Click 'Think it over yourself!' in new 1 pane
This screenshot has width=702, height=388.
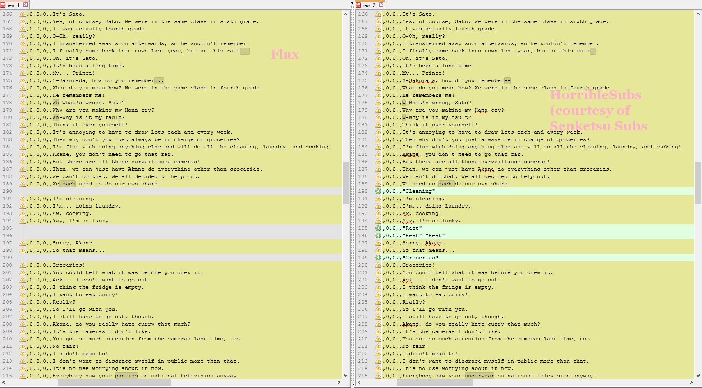[90, 125]
